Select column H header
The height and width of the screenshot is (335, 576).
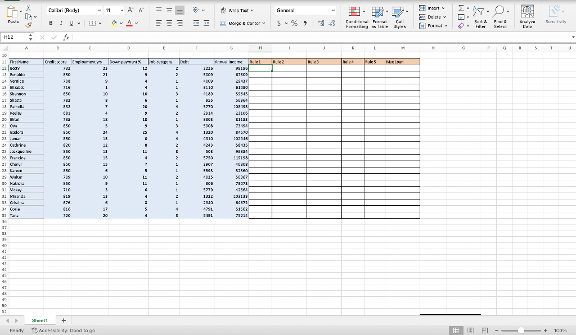pyautogui.click(x=260, y=48)
